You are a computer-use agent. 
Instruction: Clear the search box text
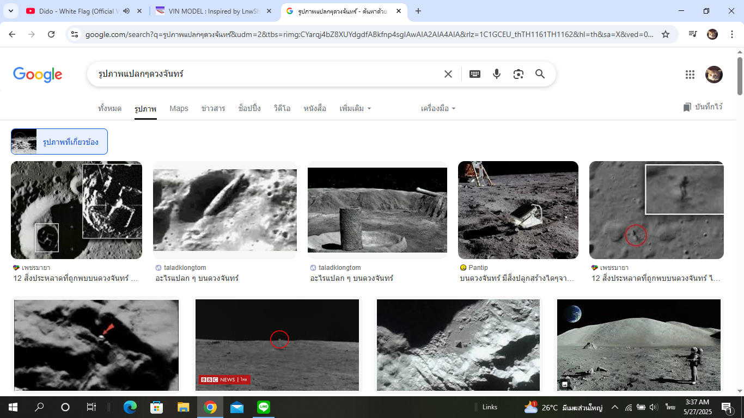[x=448, y=74]
